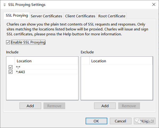Viewport: 159px width, 128px height.
Task: Toggle the Enable SSL Proxying checkbox
Action: 8,42
